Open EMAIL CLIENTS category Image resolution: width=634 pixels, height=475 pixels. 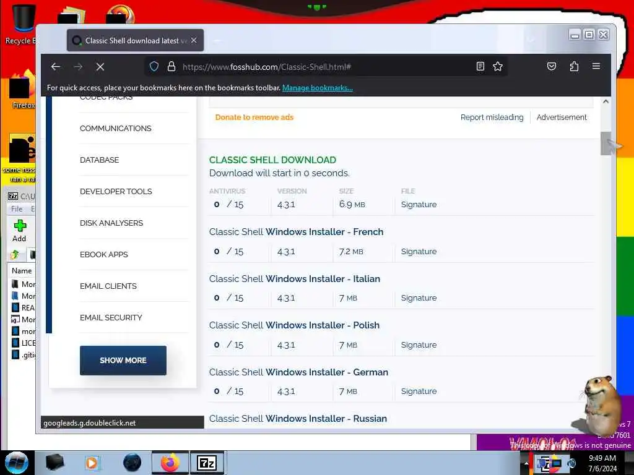pos(108,286)
